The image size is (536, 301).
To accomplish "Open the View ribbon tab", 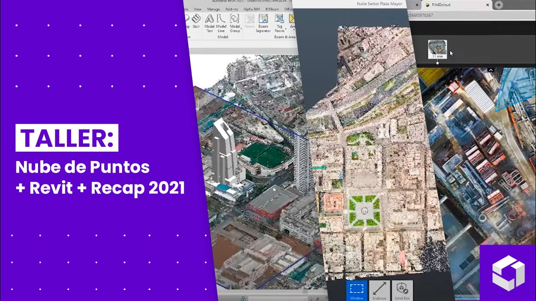I will click(198, 9).
